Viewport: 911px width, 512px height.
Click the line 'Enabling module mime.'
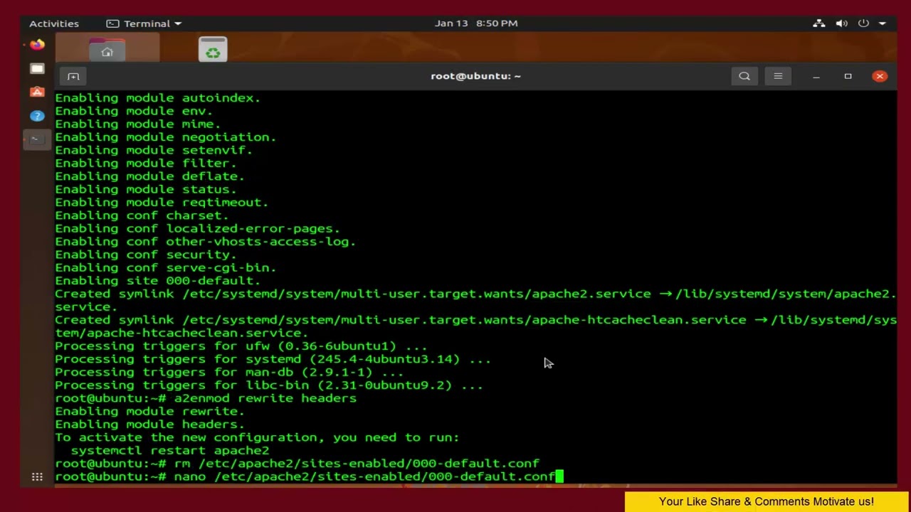pos(138,124)
